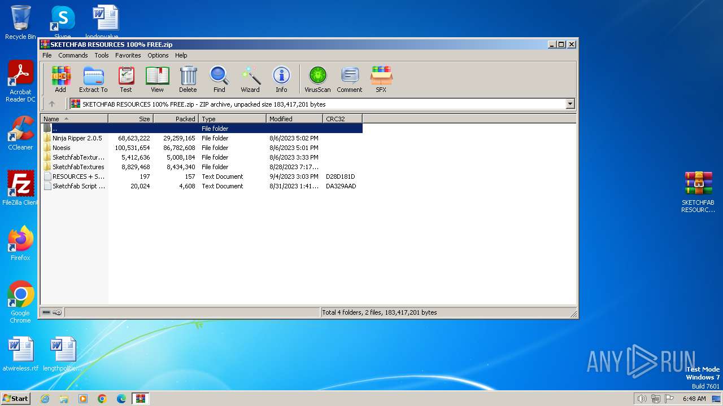Open the Tools menu
Image resolution: width=723 pixels, height=406 pixels.
pyautogui.click(x=102, y=55)
